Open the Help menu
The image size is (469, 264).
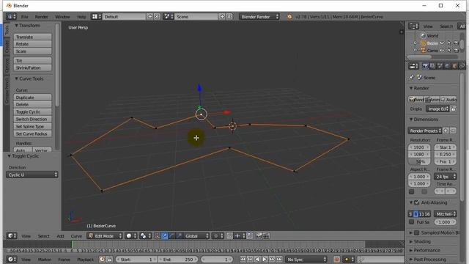click(81, 17)
